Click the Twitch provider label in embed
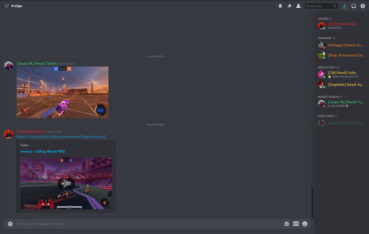 (x=24, y=145)
